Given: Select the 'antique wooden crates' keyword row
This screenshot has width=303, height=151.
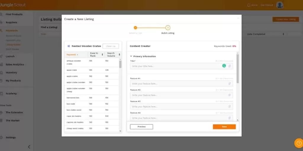Looking at the screenshot, I should pyautogui.click(x=92, y=63).
